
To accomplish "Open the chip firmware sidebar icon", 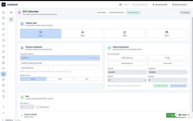I will (4, 57).
